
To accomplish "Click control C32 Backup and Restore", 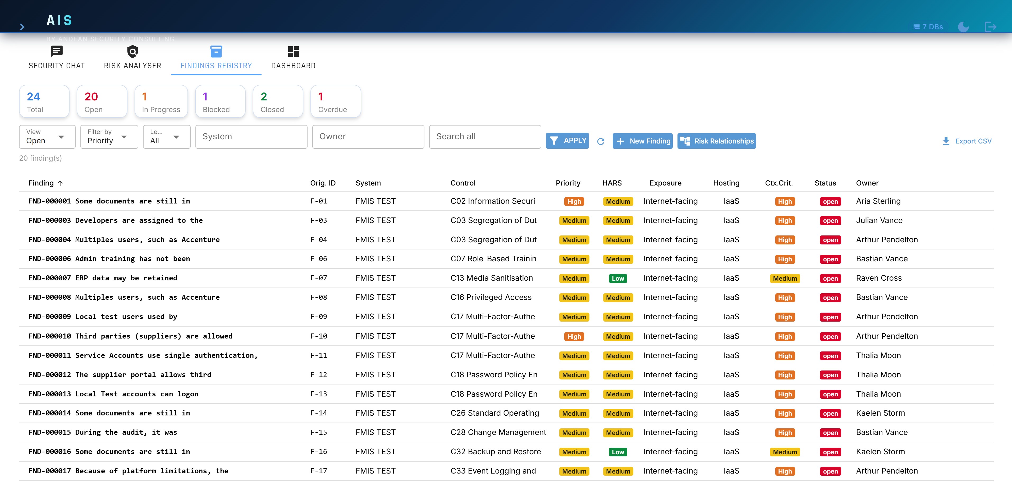I will [495, 451].
